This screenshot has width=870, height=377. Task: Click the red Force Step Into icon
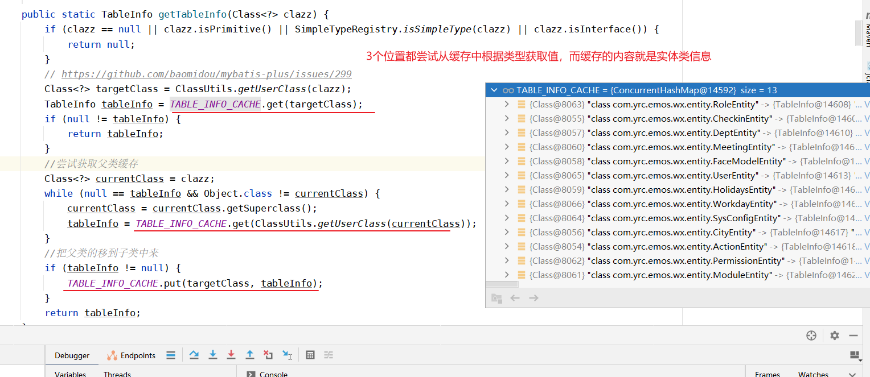point(231,354)
